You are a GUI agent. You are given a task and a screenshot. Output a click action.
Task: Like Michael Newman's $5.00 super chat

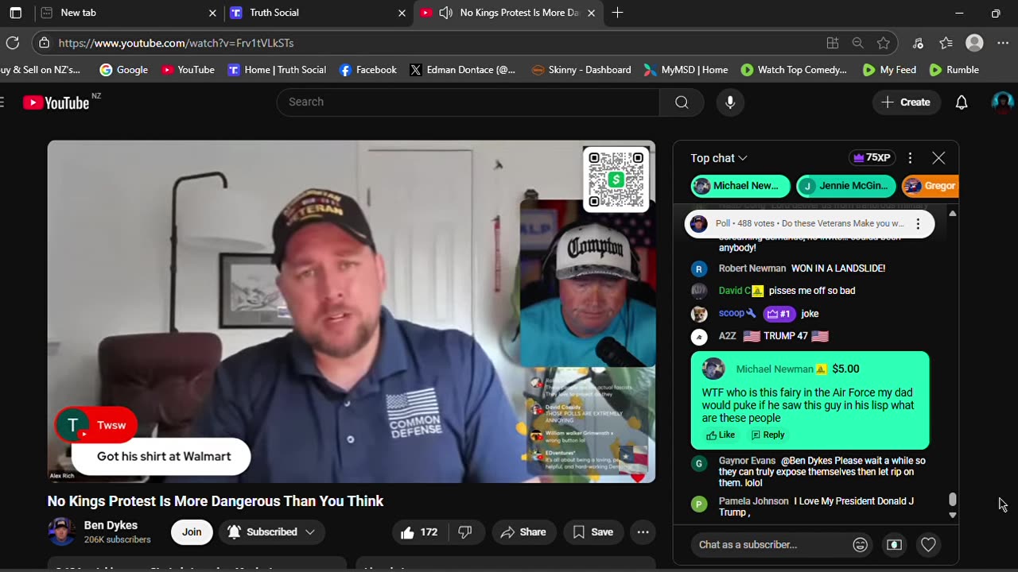pyautogui.click(x=721, y=435)
